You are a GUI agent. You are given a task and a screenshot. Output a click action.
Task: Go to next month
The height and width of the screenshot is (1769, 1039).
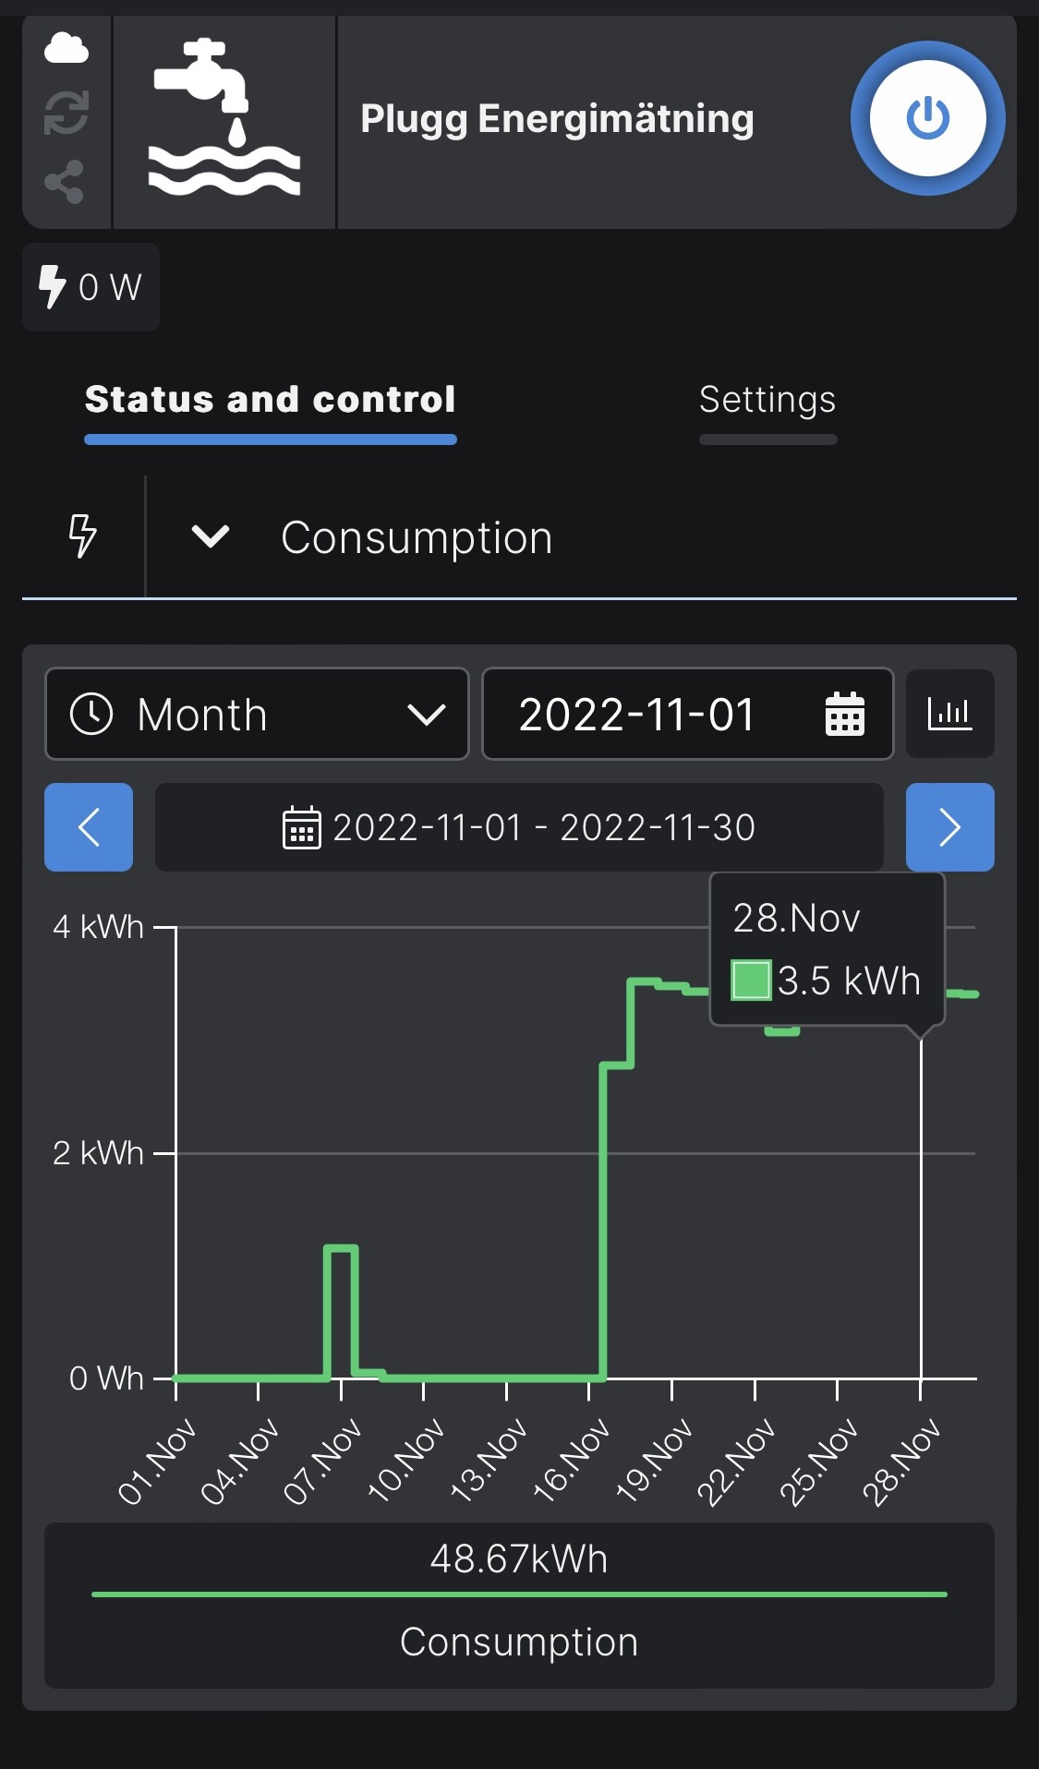point(949,827)
